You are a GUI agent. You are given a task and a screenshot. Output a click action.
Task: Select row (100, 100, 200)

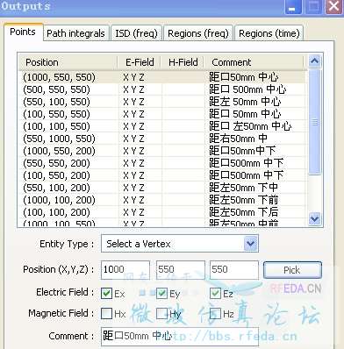click(162, 212)
